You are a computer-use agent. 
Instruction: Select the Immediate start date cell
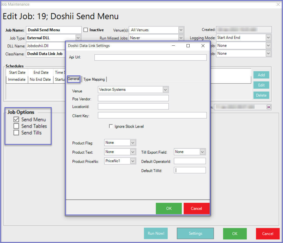click(x=17, y=79)
